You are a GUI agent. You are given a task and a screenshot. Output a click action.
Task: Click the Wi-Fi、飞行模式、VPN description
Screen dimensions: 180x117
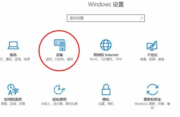coord(106,59)
